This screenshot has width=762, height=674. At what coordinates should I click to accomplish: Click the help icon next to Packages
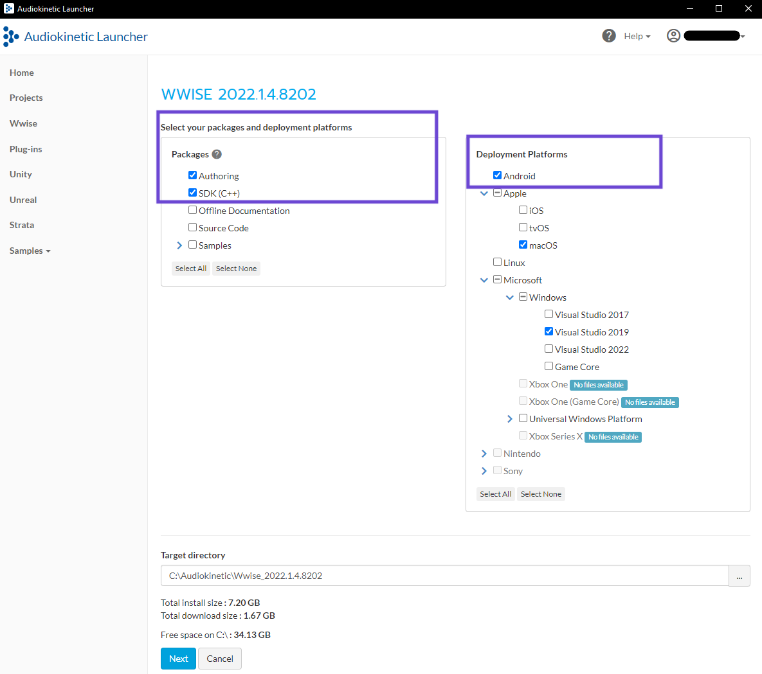pos(217,154)
